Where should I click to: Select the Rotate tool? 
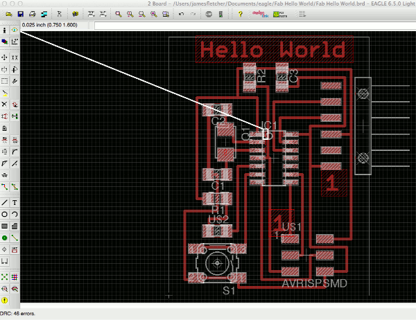tap(15, 69)
